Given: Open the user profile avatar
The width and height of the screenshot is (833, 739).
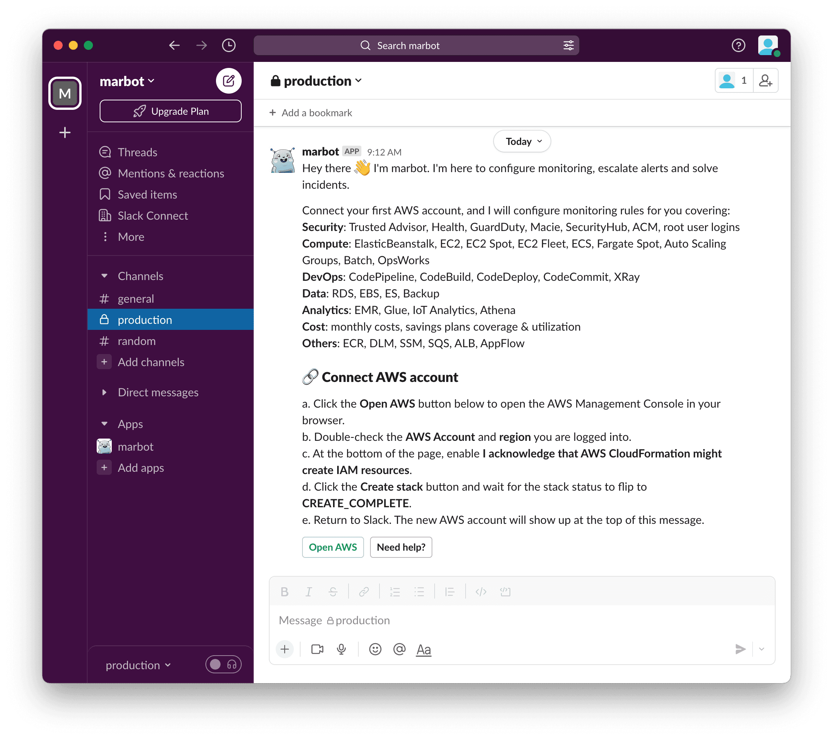Looking at the screenshot, I should pyautogui.click(x=768, y=45).
